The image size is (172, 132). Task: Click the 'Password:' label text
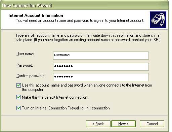(x=25, y=65)
